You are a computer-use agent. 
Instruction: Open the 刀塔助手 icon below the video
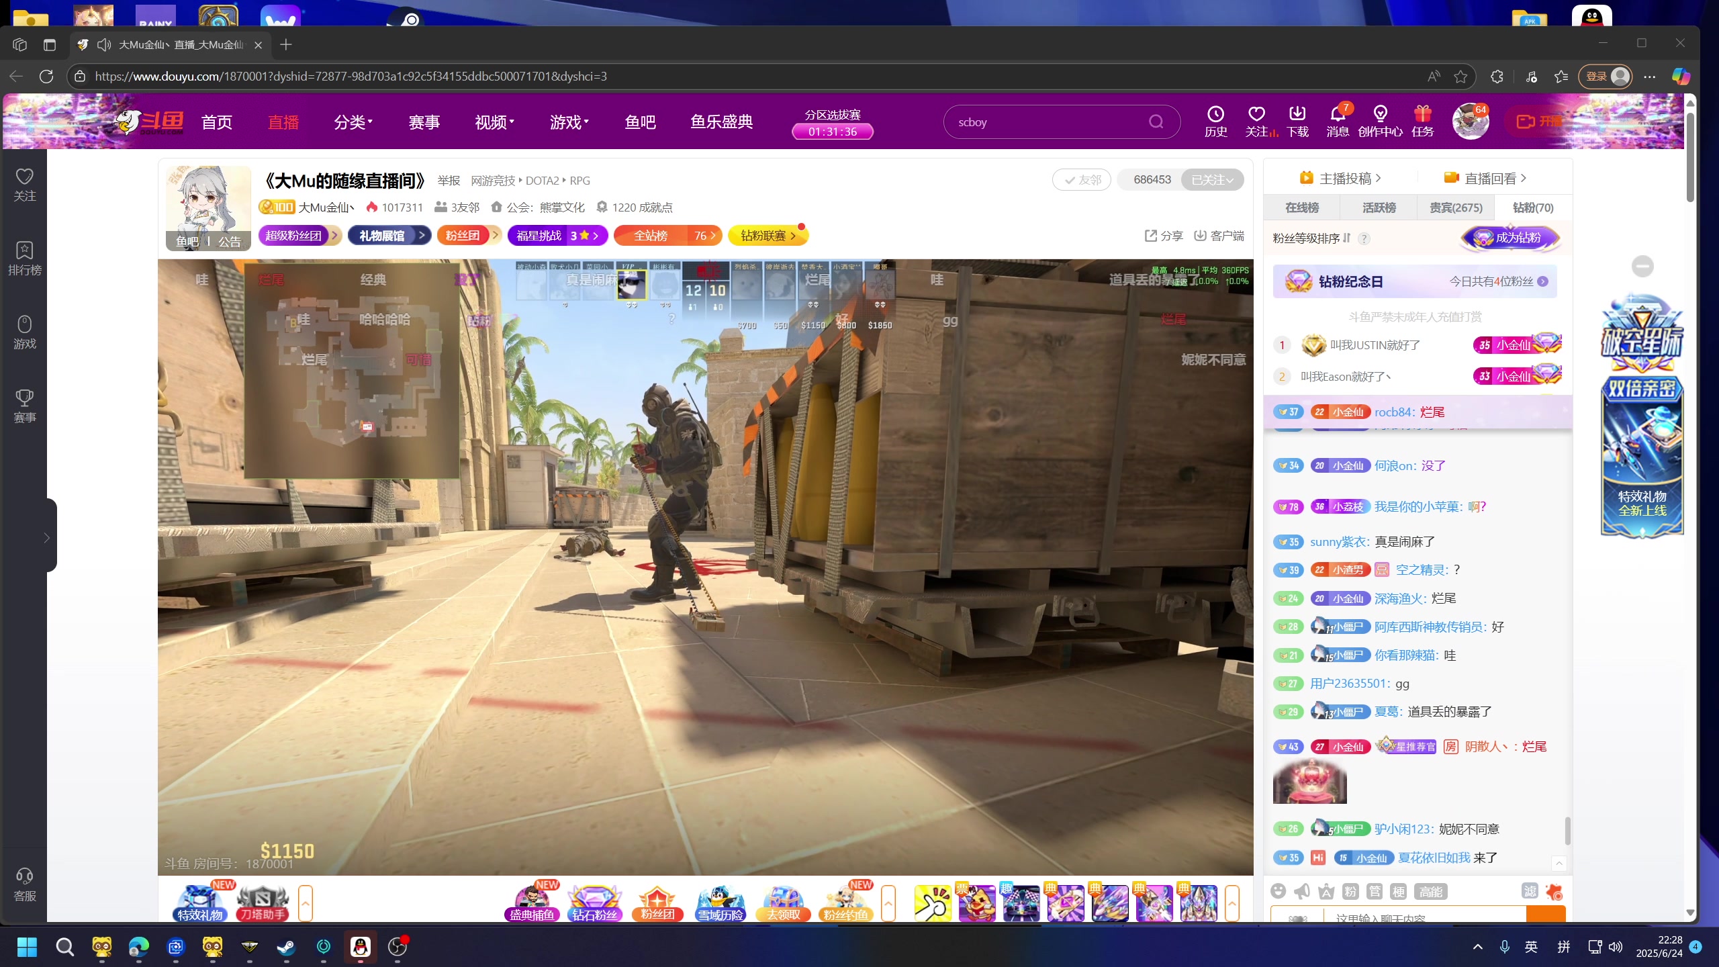pyautogui.click(x=262, y=902)
